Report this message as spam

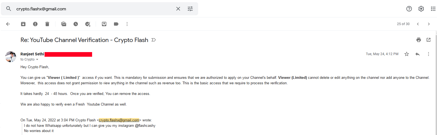35,24
